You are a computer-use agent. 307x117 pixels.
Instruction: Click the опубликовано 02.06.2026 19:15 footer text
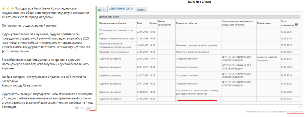[x=261, y=112]
